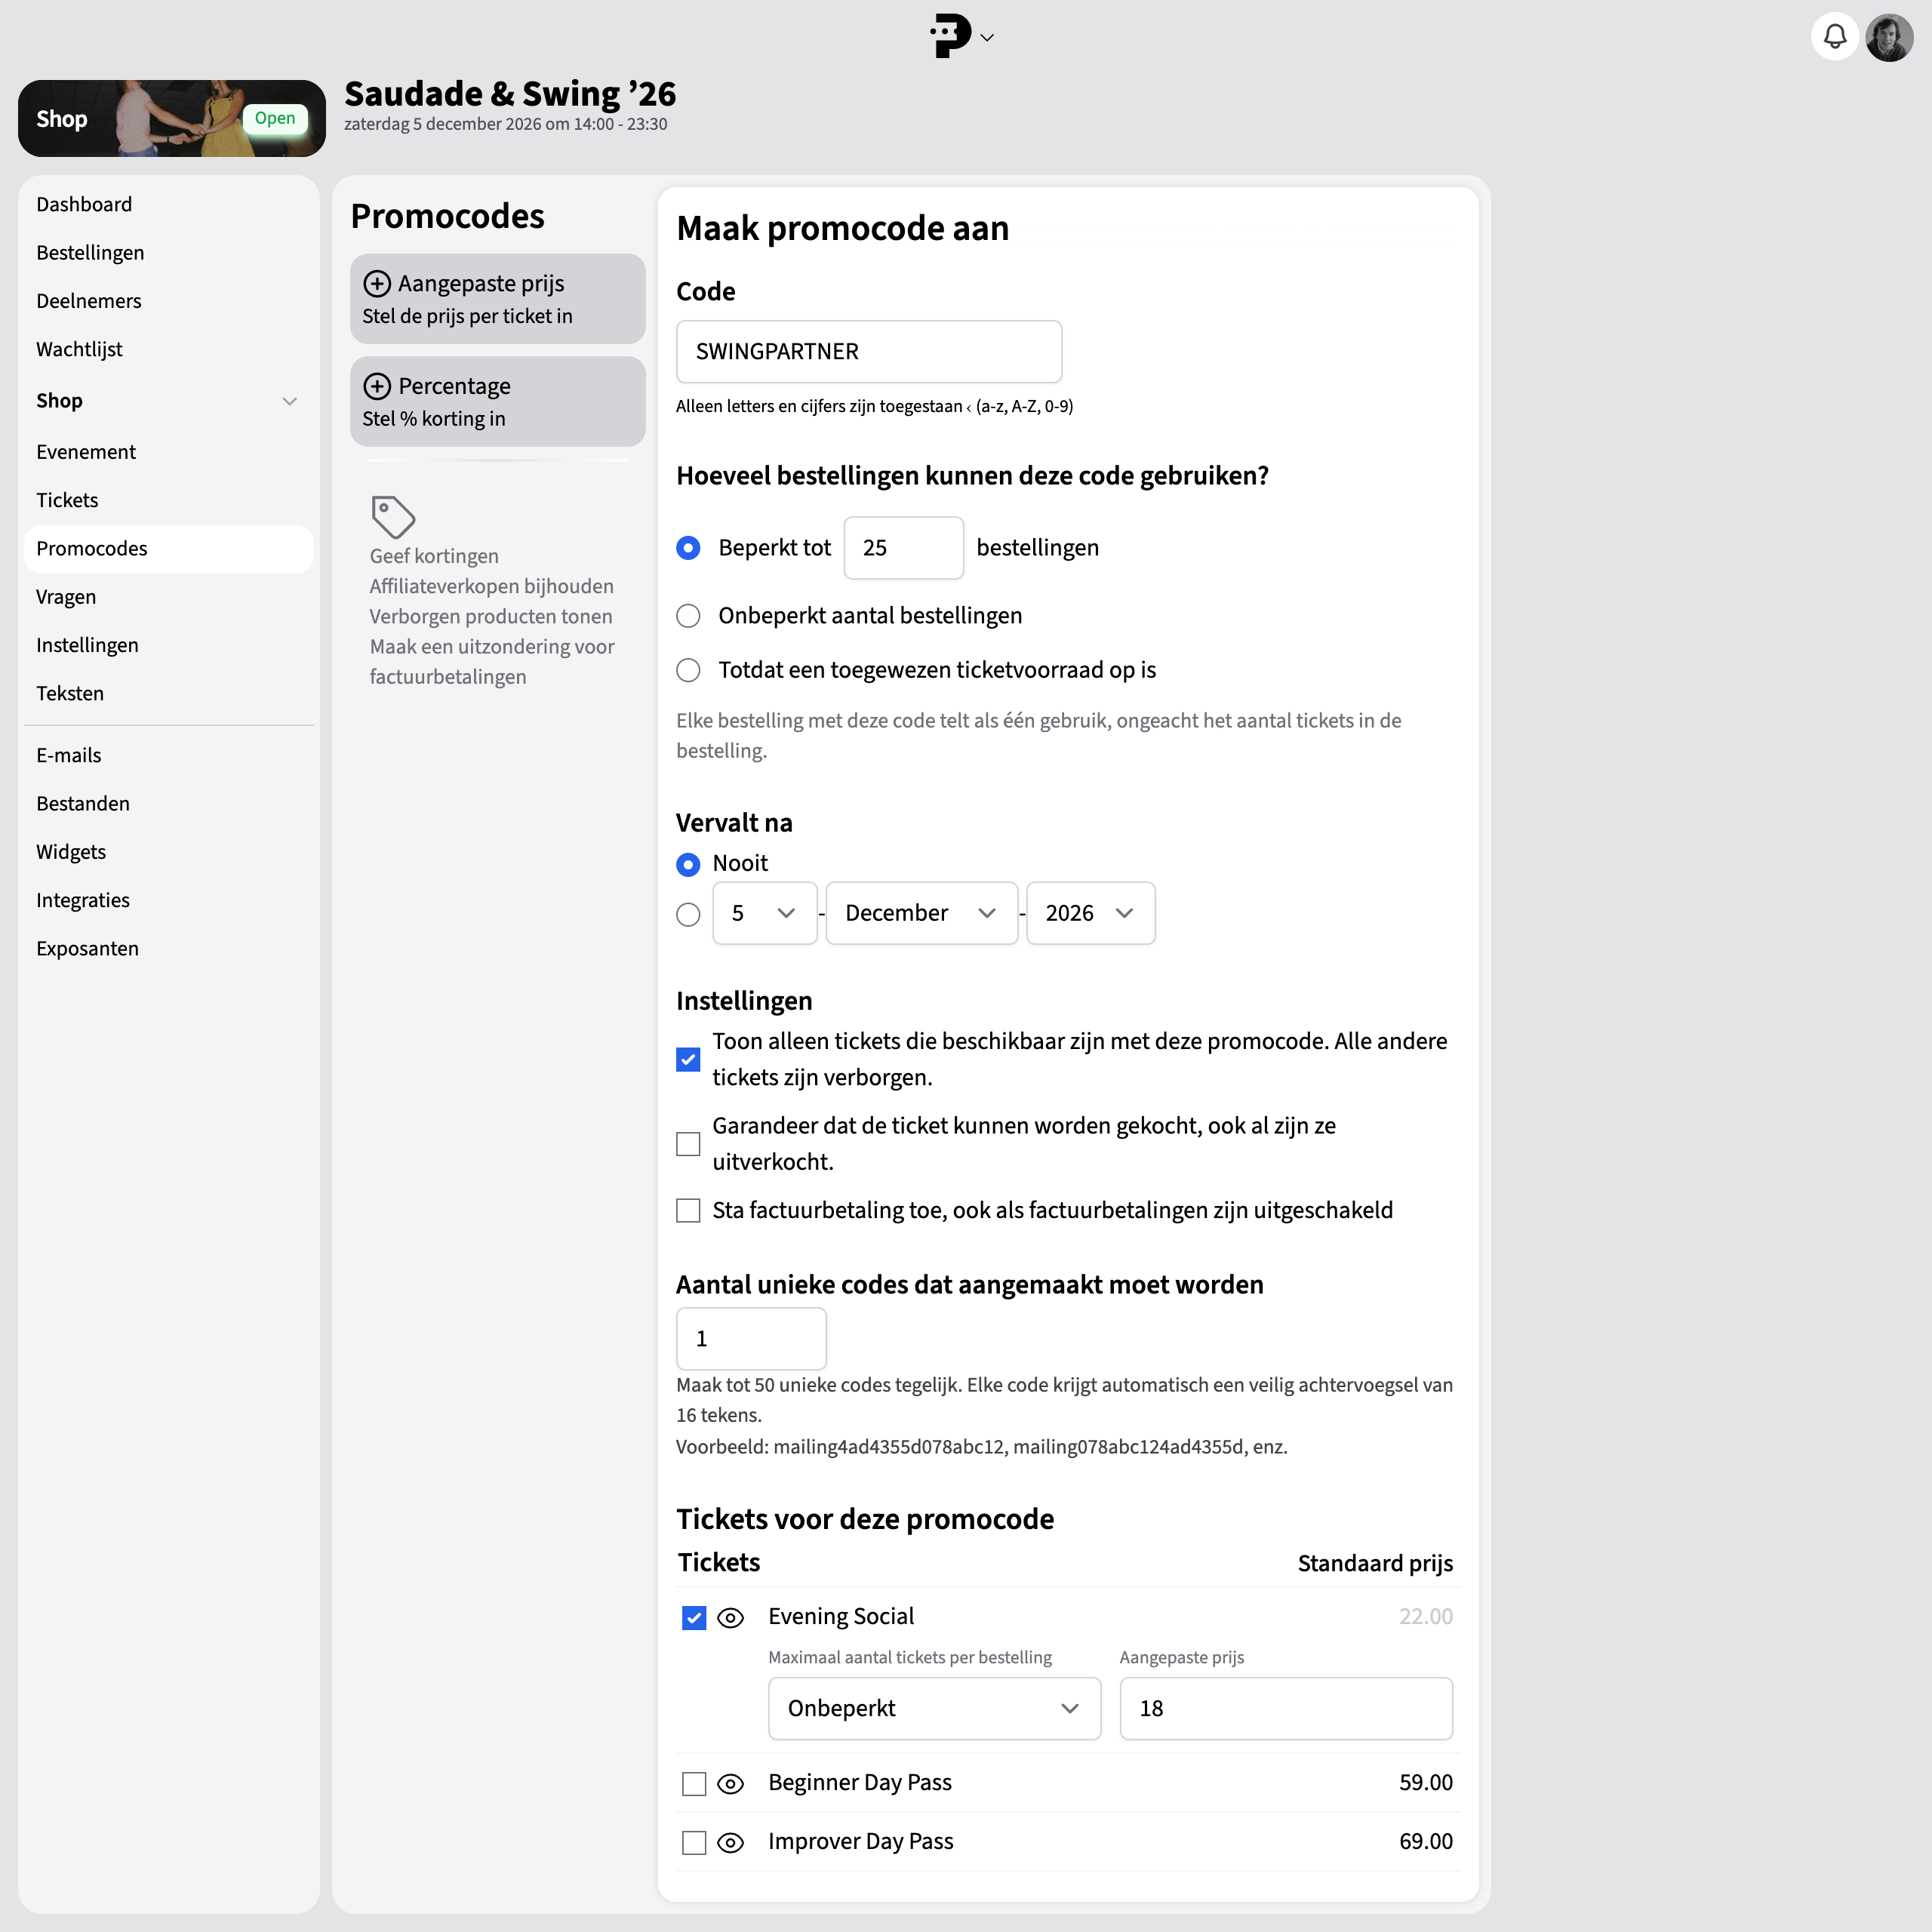1932x1932 pixels.
Task: Select the expiry date radio button
Action: (688, 914)
